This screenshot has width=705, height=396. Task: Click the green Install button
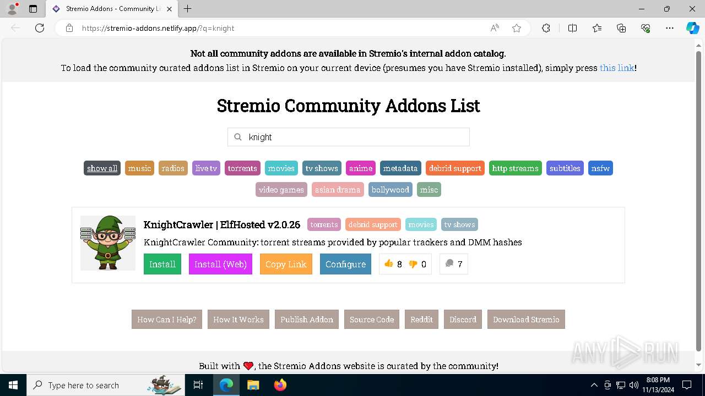(x=162, y=264)
